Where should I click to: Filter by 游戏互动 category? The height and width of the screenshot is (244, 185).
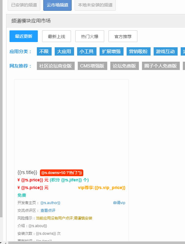pos(165,51)
